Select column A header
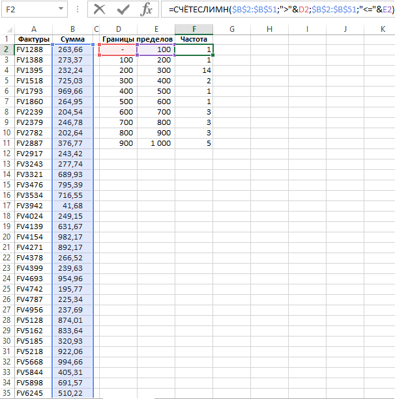The height and width of the screenshot is (399, 395). click(x=33, y=29)
